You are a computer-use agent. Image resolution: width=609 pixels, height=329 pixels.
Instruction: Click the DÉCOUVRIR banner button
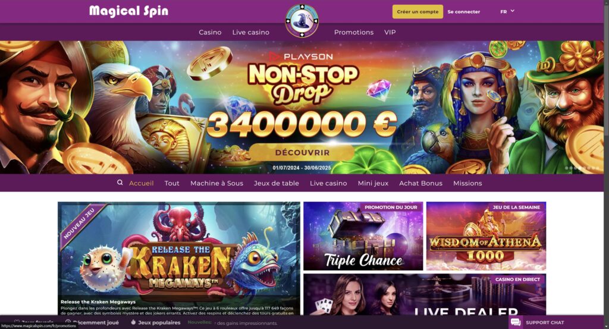(302, 153)
